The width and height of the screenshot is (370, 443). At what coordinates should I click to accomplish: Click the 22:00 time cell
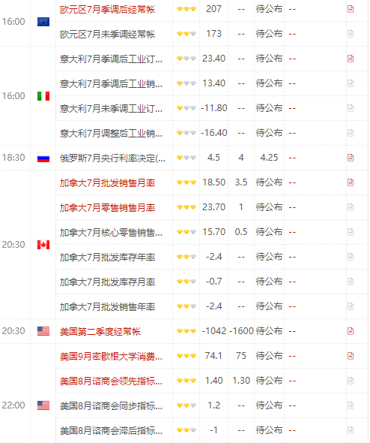click(x=13, y=405)
